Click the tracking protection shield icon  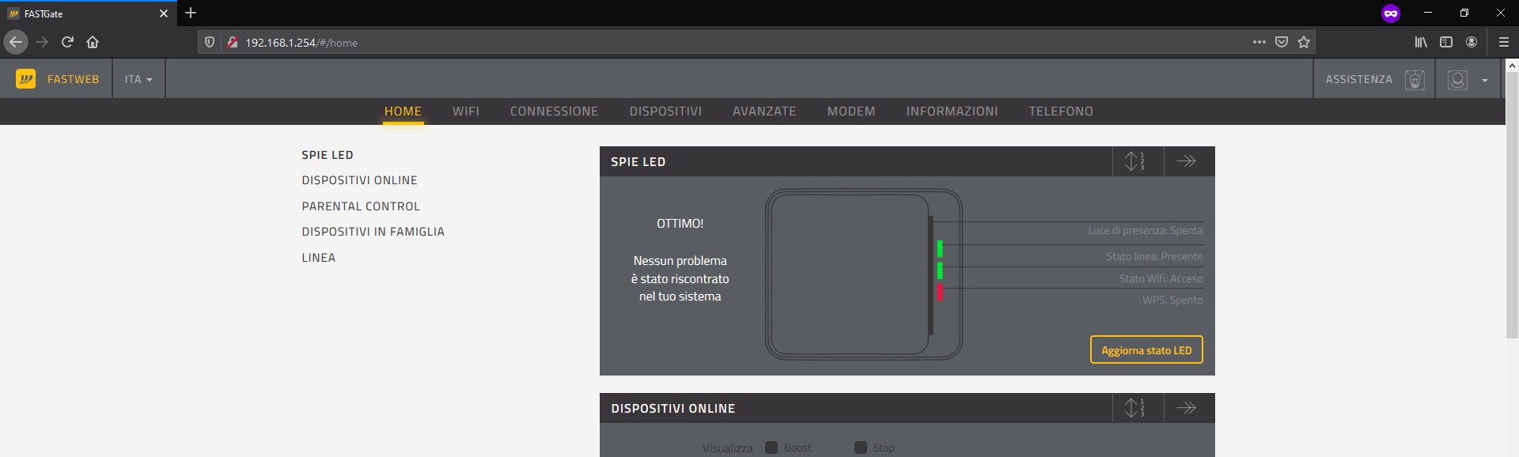point(210,43)
